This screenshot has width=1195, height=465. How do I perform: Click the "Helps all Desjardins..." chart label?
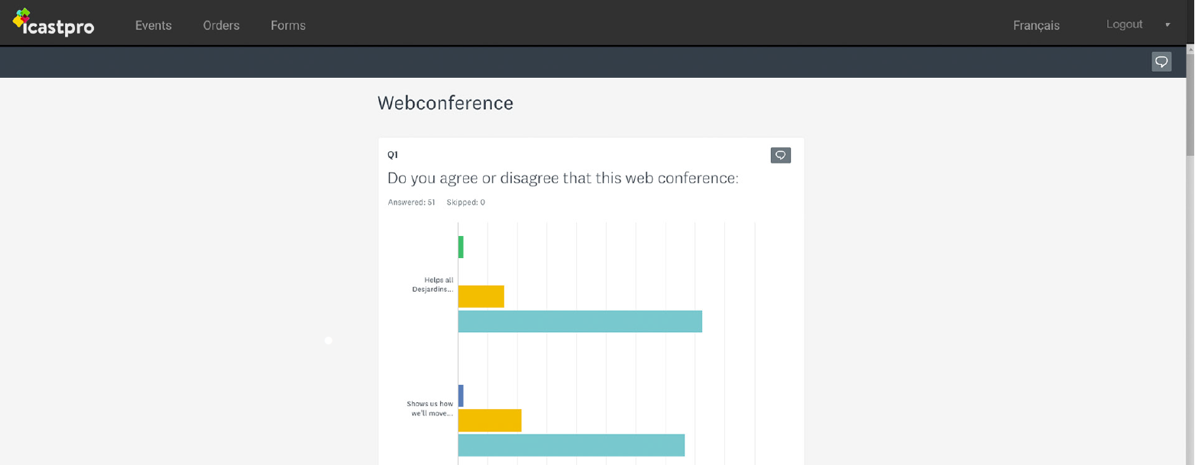[433, 285]
